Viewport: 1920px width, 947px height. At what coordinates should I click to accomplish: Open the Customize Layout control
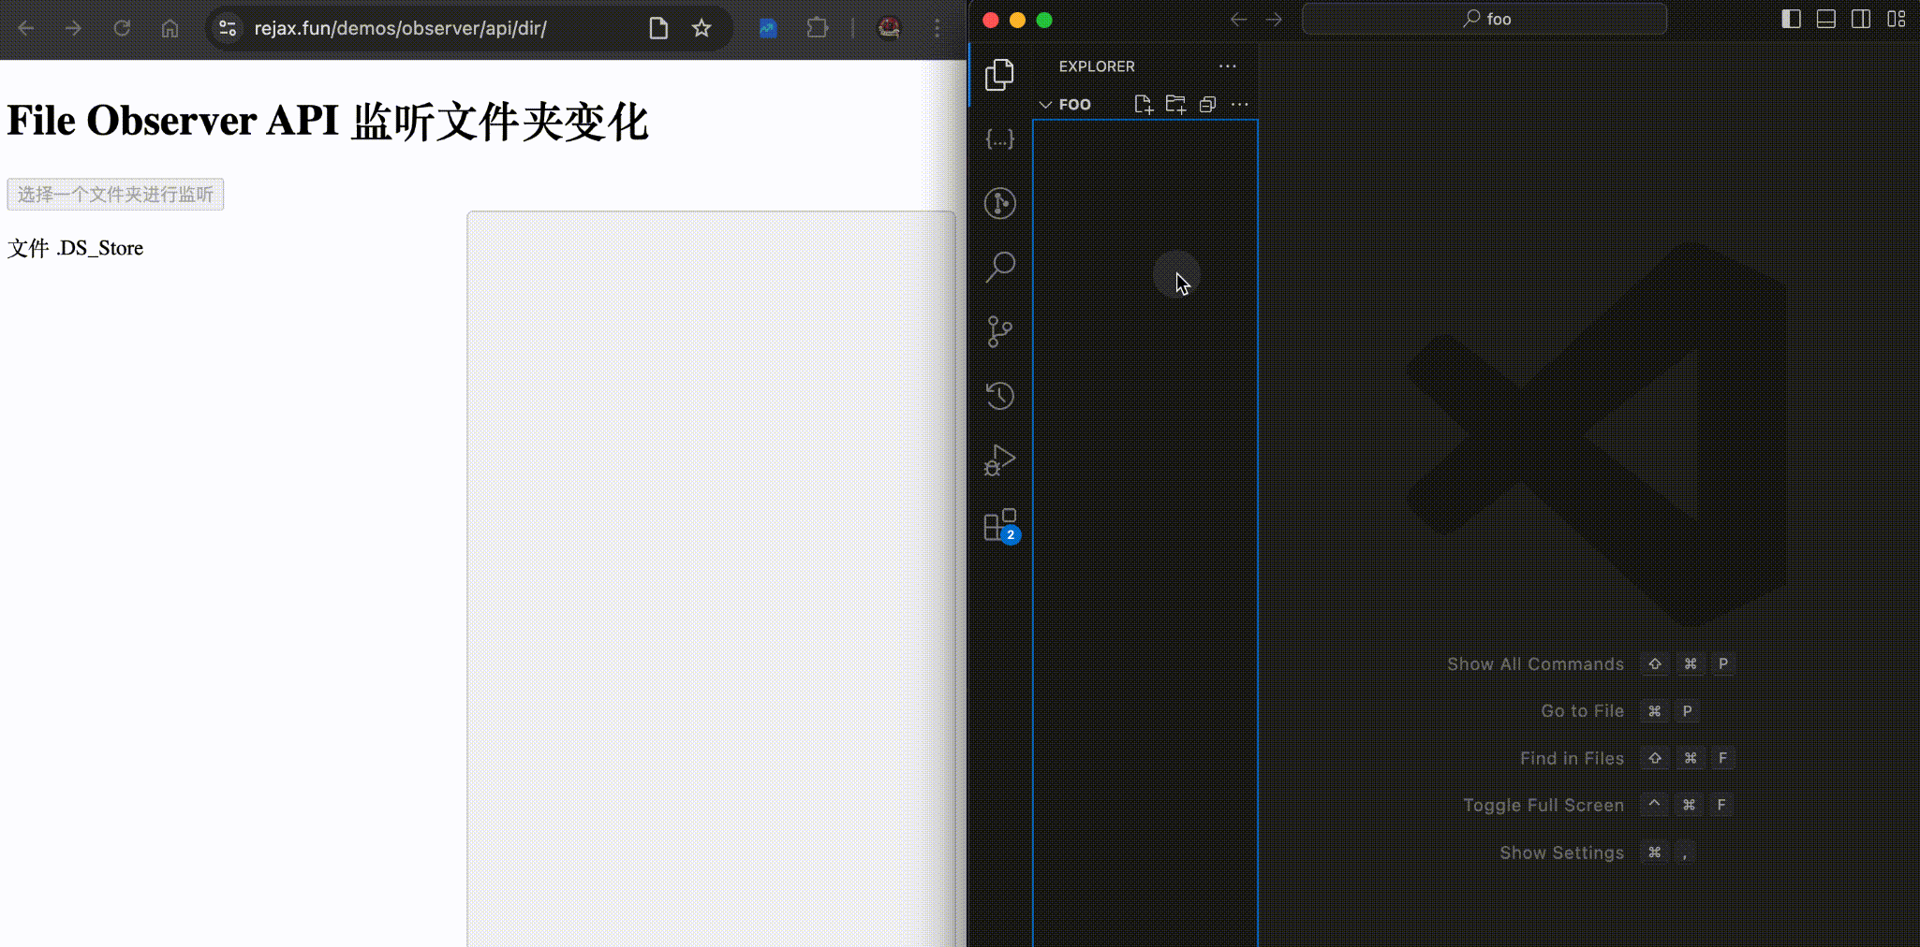click(1898, 19)
